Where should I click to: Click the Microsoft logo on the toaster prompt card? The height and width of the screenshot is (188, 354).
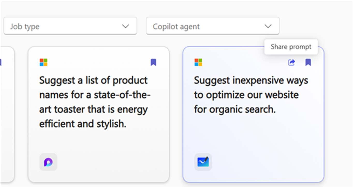[x=43, y=62]
